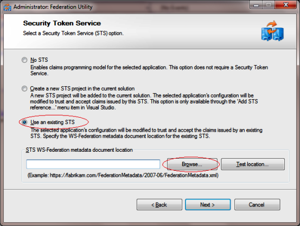Maximize the Federation Utility window

click(x=269, y=5)
